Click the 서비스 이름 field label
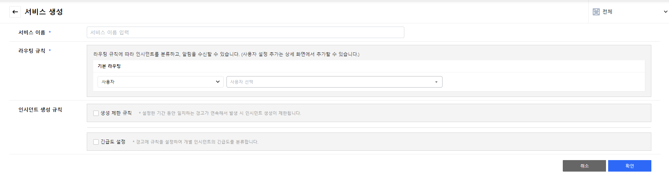The image size is (669, 182). click(x=32, y=33)
